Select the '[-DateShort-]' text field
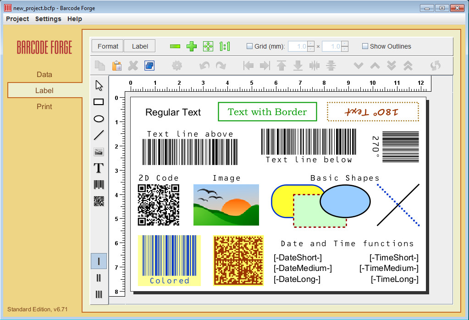 point(298,258)
